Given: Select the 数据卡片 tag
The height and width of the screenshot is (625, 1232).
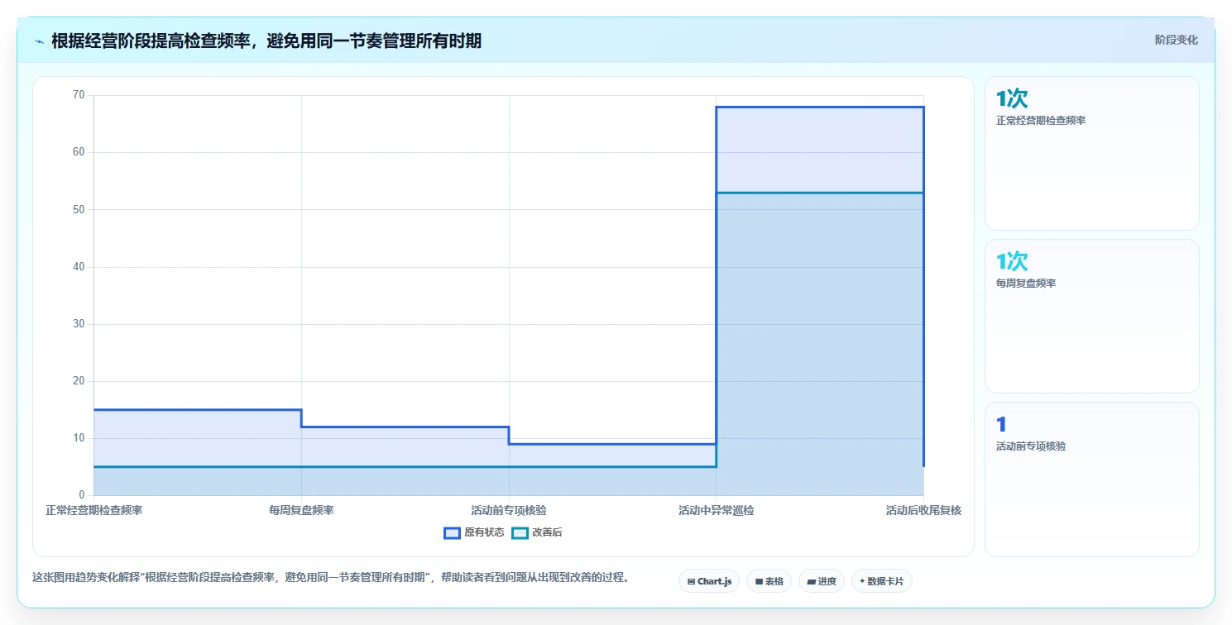Looking at the screenshot, I should tap(882, 581).
